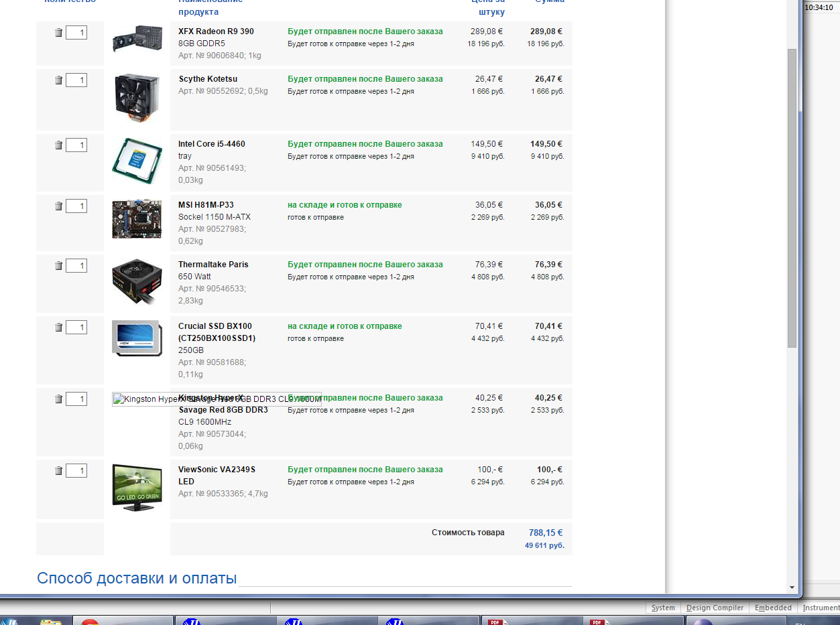
Task: Focus Thermaltake Paris quantity field
Action: tap(76, 266)
